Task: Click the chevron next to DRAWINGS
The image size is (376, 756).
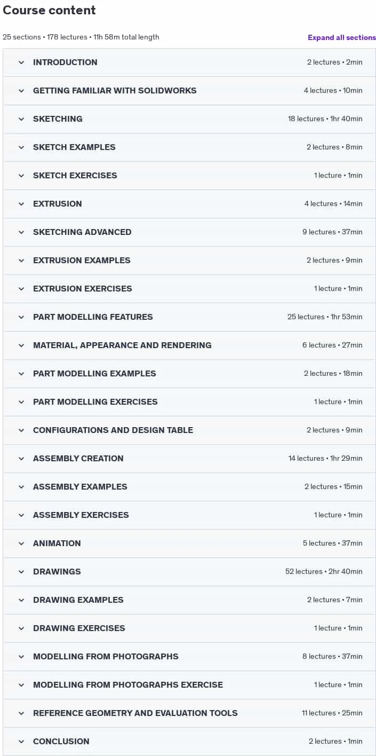Action: [x=21, y=572]
